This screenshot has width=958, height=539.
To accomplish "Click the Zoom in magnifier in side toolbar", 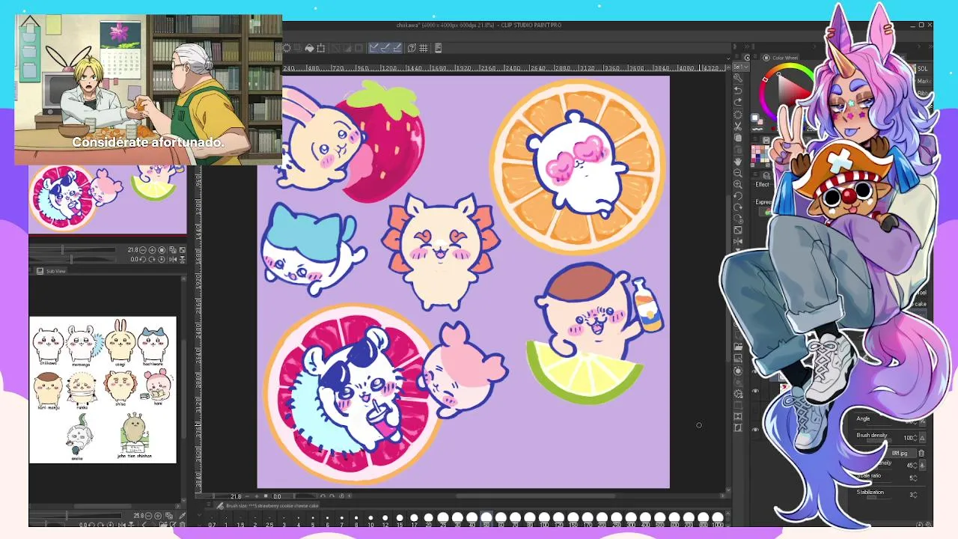I will tap(738, 184).
